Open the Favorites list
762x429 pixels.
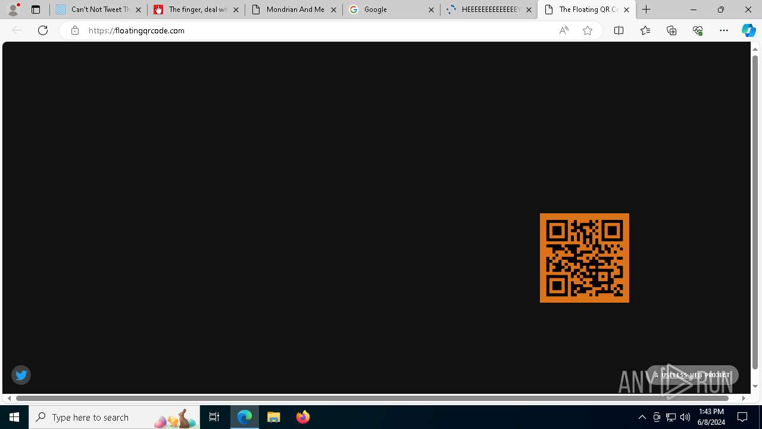(x=645, y=30)
